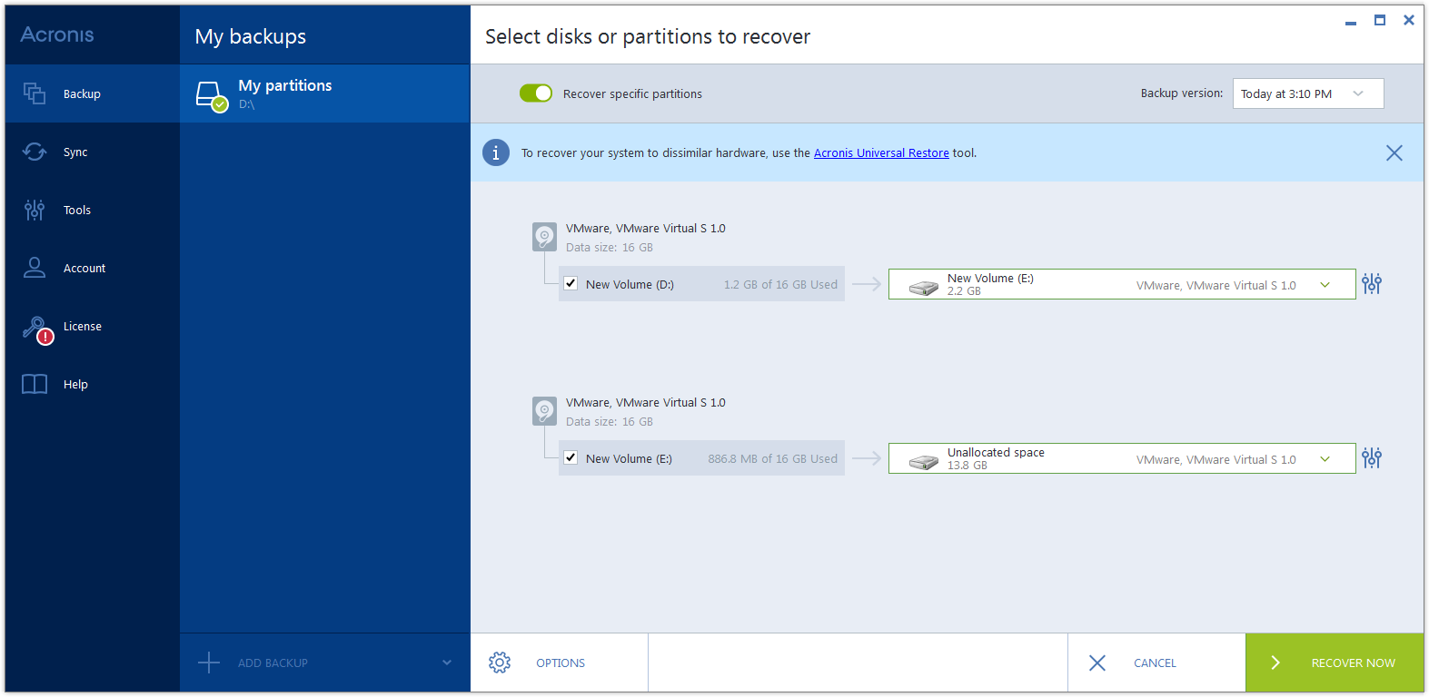Image resolution: width=1429 pixels, height=697 pixels.
Task: Open Tools via the sliders icon
Action: coord(35,210)
